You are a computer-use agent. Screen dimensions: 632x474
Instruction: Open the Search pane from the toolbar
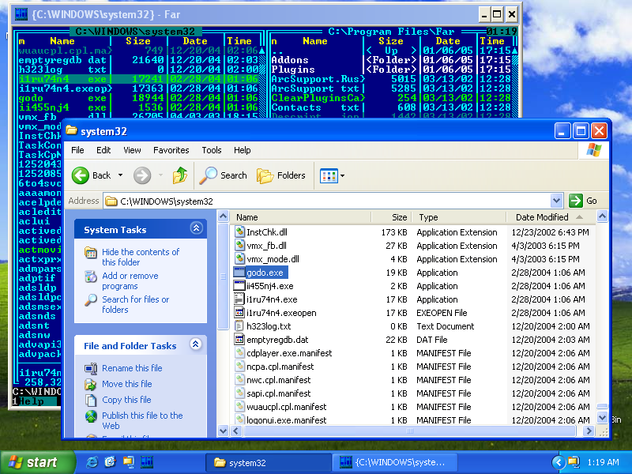point(224,175)
